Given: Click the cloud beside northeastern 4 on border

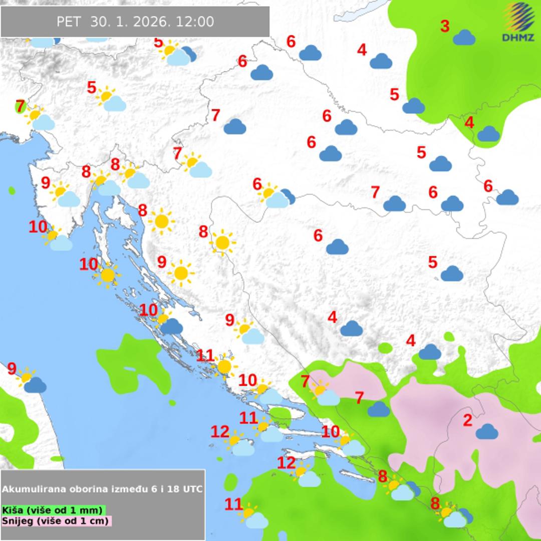Looking at the screenshot, I should [x=488, y=134].
